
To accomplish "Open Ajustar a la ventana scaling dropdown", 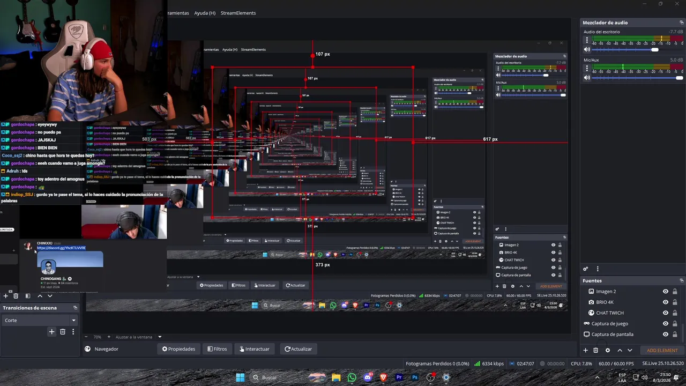I will pos(138,337).
